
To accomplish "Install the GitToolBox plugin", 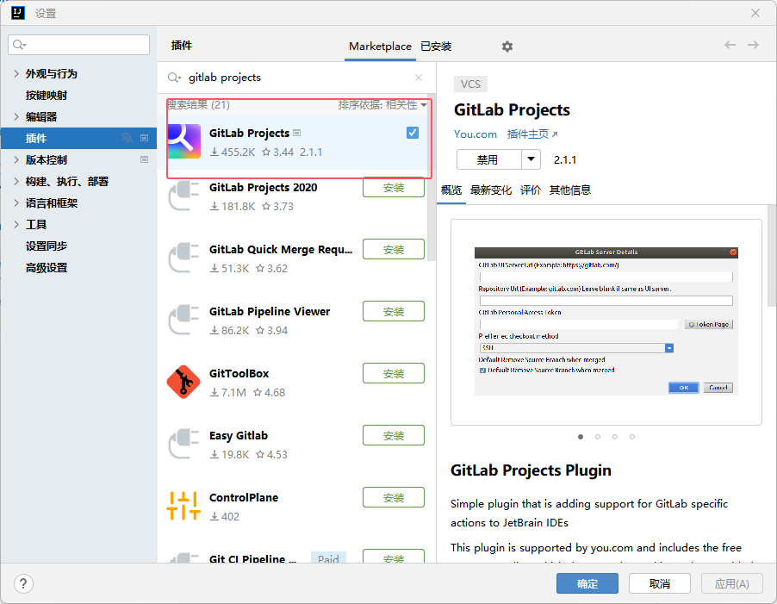I will 394,373.
